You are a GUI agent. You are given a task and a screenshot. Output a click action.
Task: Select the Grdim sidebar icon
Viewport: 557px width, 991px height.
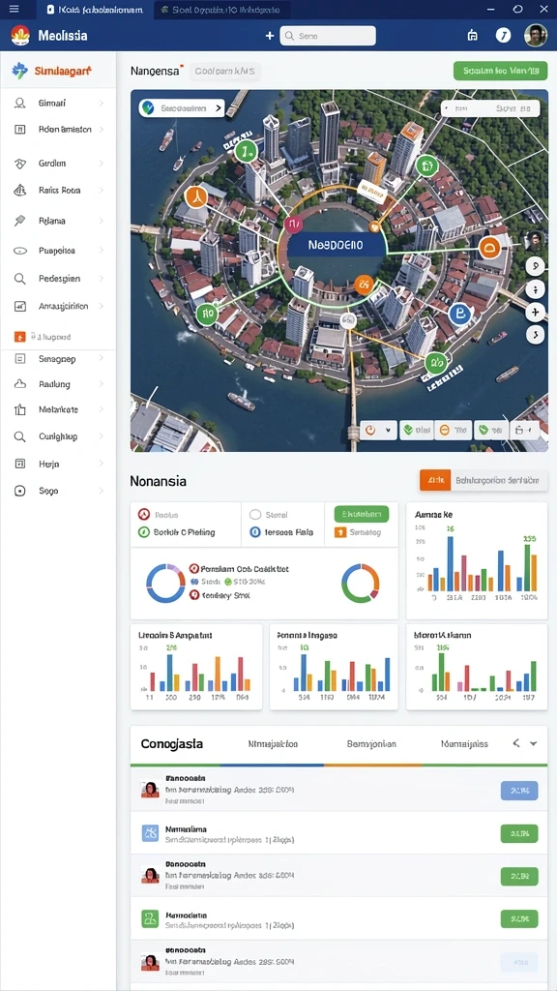pos(19,163)
